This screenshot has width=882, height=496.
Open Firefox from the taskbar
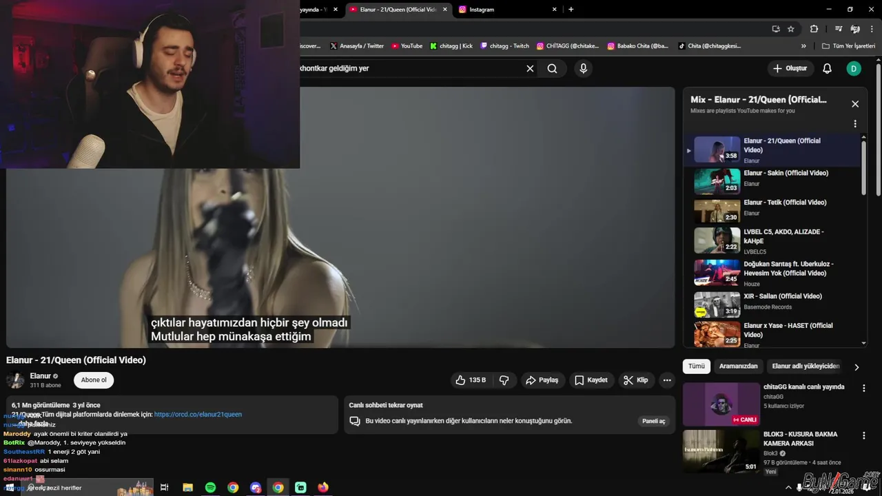pyautogui.click(x=323, y=488)
